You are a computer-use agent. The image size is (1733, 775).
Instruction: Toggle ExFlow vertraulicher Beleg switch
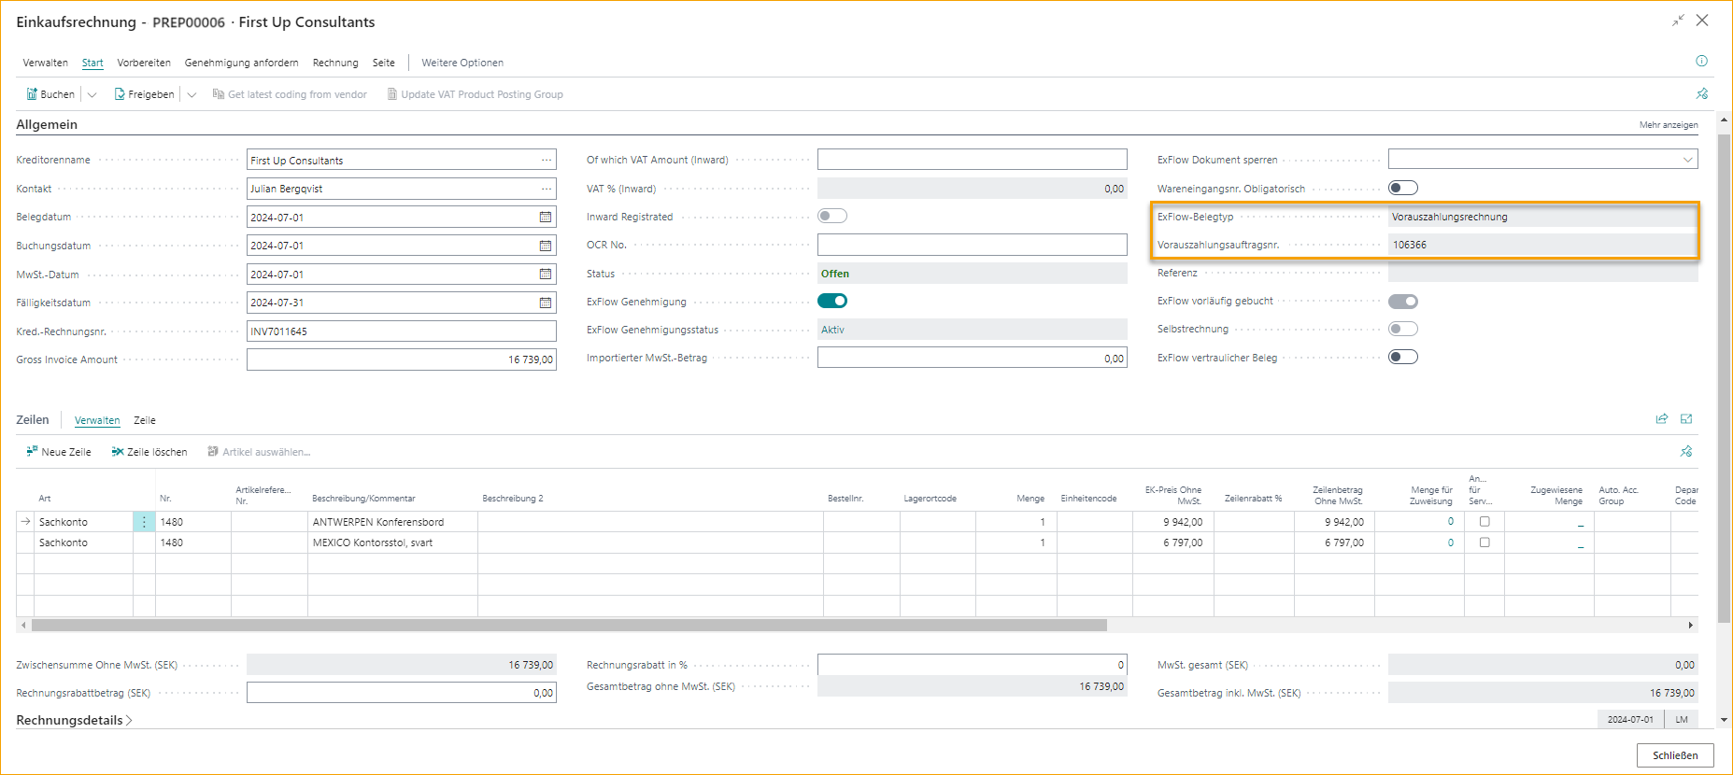coord(1403,357)
